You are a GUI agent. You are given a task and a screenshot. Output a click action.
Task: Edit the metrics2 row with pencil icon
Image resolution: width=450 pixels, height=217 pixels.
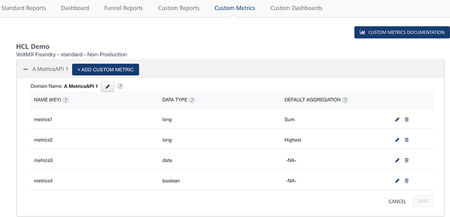pos(397,140)
